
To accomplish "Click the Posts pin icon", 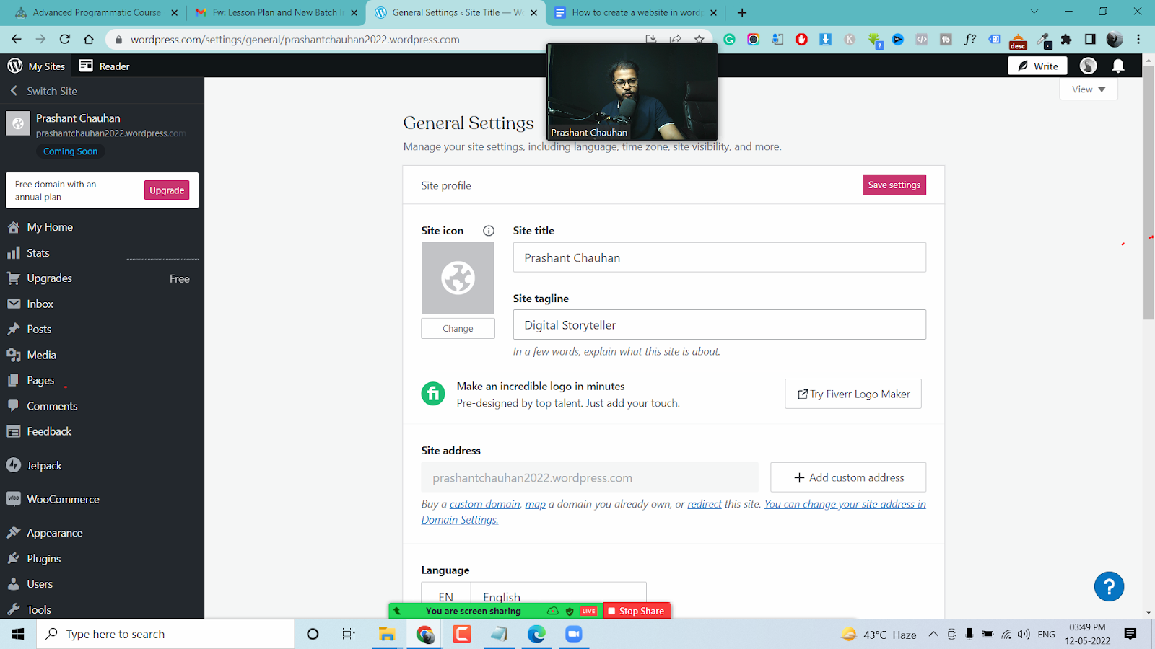I will point(14,330).
